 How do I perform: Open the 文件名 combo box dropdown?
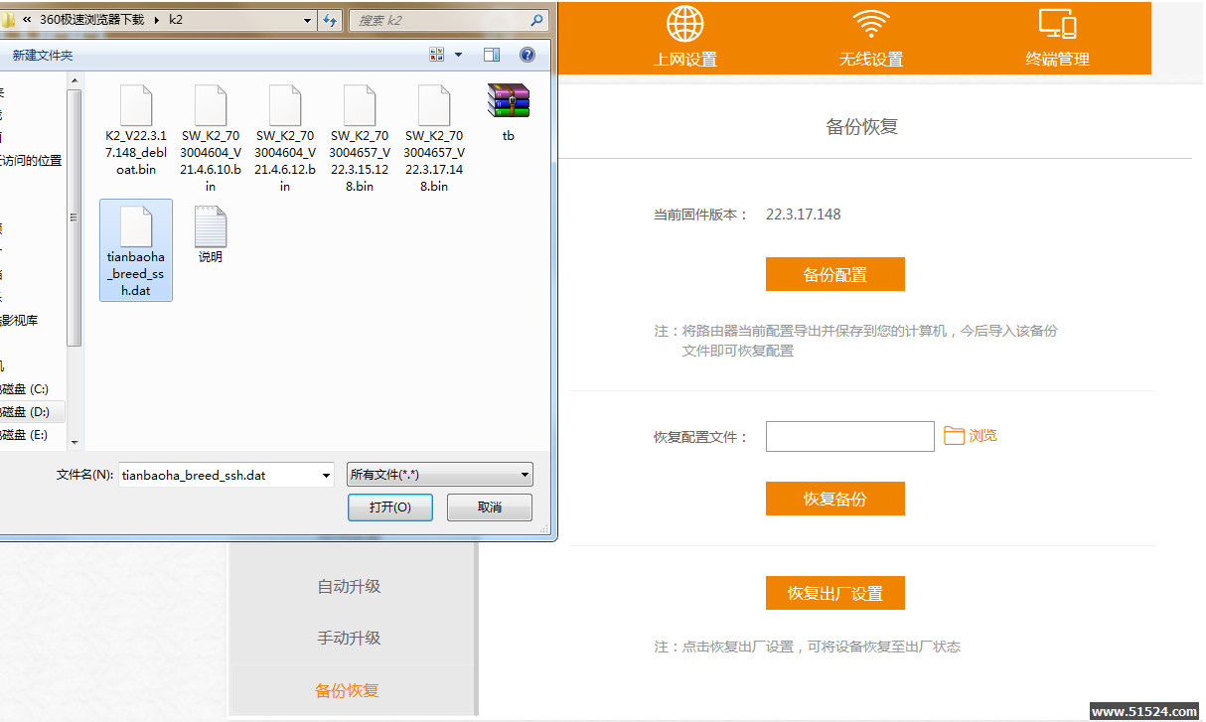coord(326,474)
